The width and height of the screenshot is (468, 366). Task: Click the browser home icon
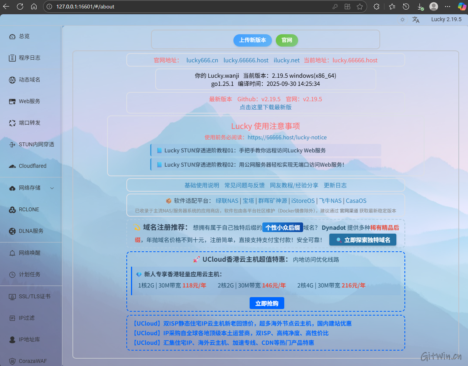(x=34, y=7)
